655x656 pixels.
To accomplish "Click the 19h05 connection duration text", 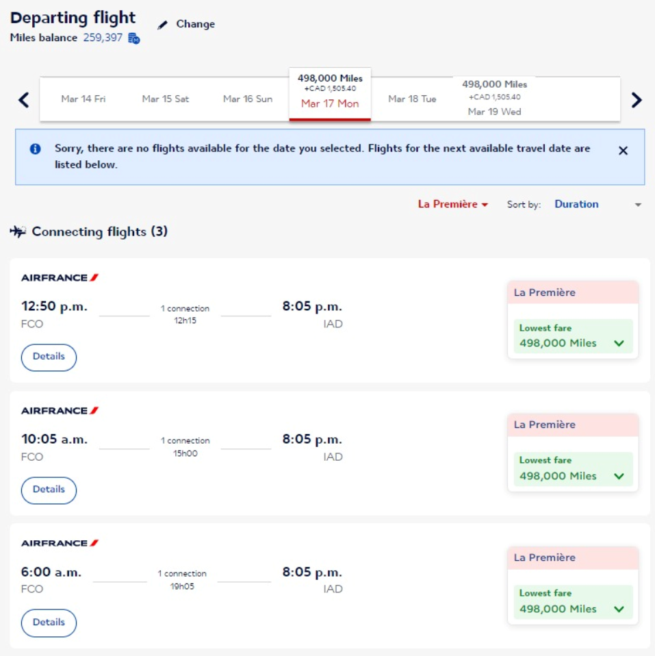I will click(x=182, y=587).
